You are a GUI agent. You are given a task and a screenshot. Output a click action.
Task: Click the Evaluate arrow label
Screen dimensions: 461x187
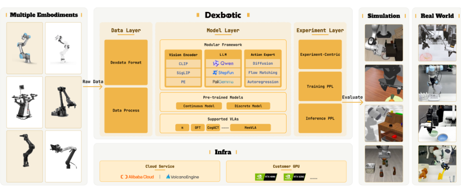pyautogui.click(x=353, y=97)
